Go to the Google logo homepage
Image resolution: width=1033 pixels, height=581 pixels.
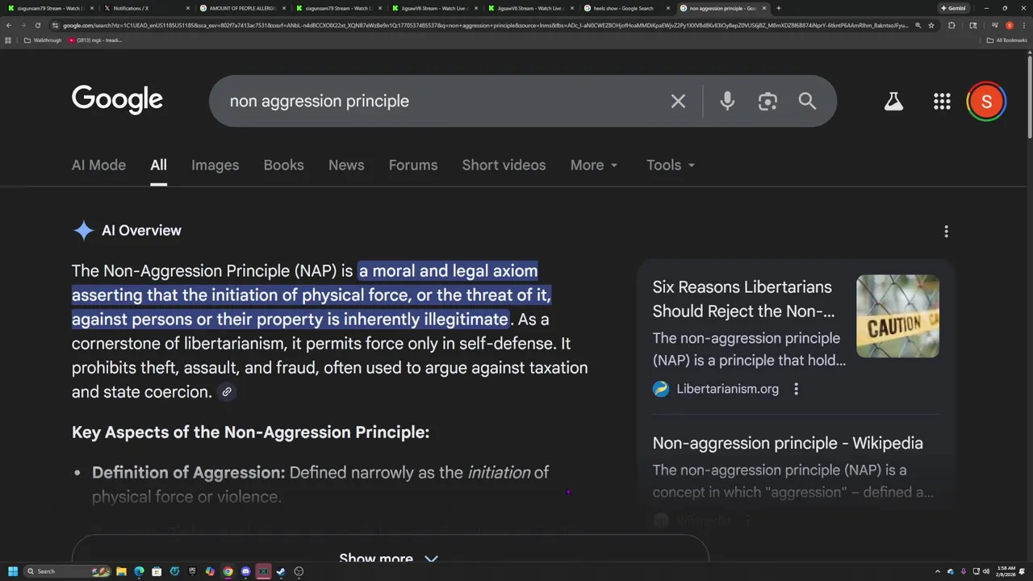(x=117, y=100)
